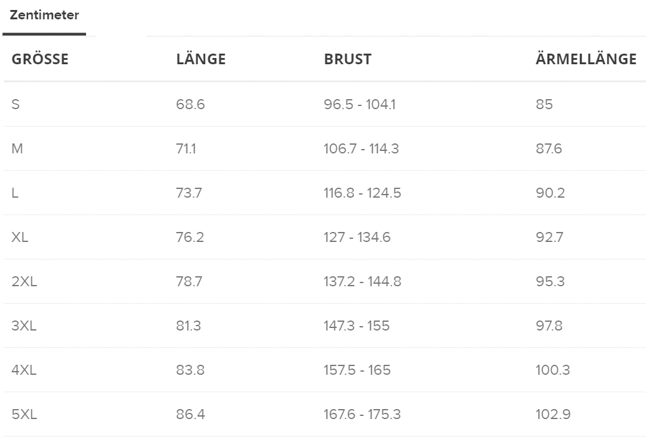Click the LÄNGE column header

pos(201,59)
